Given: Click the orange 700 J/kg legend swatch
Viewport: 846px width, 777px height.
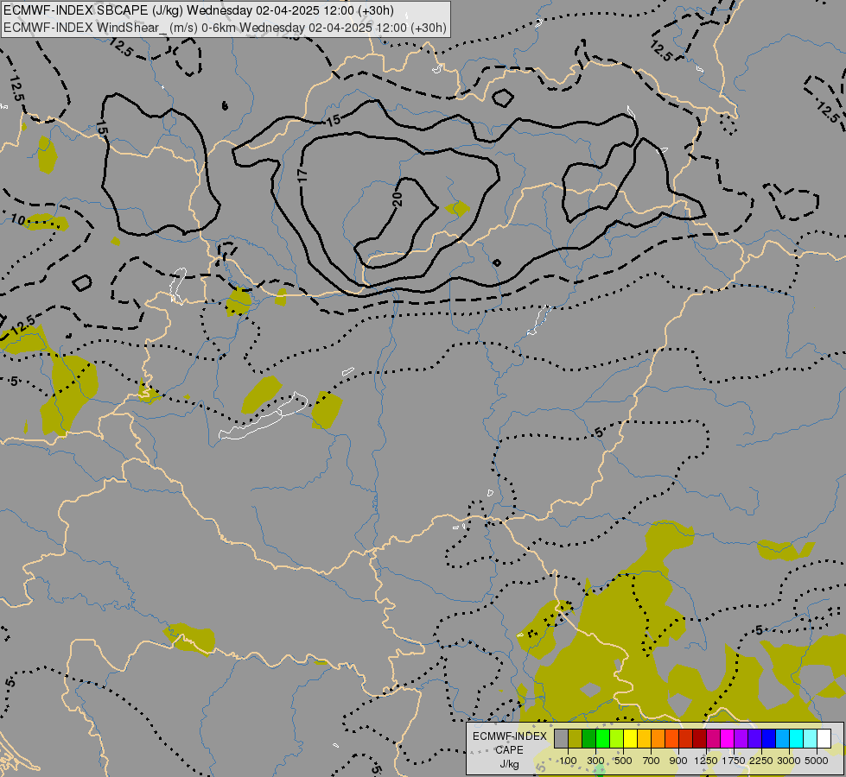Looking at the screenshot, I should (658, 739).
